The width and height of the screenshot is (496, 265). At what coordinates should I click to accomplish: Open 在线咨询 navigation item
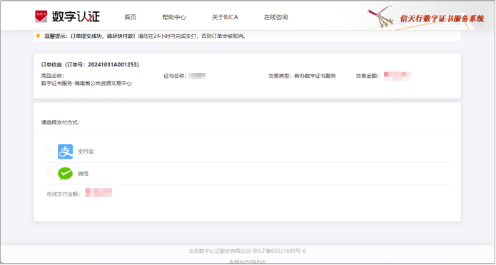(x=276, y=17)
